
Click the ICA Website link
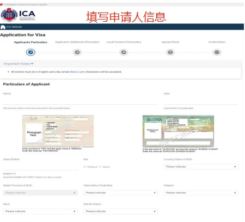14,27
